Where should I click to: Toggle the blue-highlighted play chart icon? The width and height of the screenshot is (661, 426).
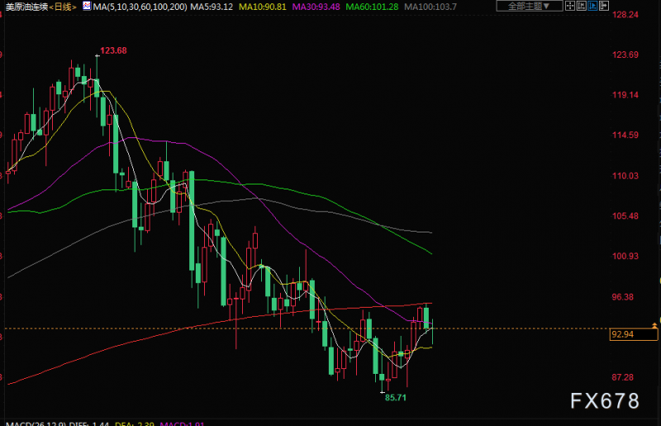click(592, 6)
